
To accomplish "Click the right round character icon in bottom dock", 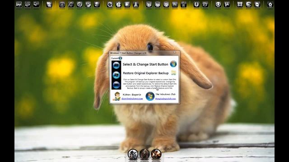I will (156, 154).
